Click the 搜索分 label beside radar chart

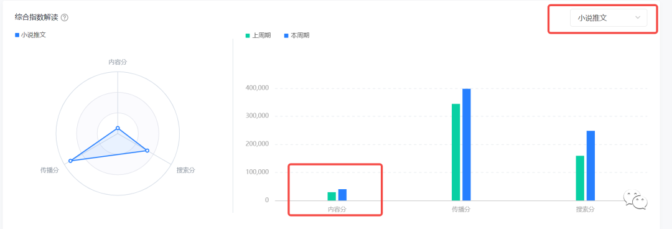[186, 171]
